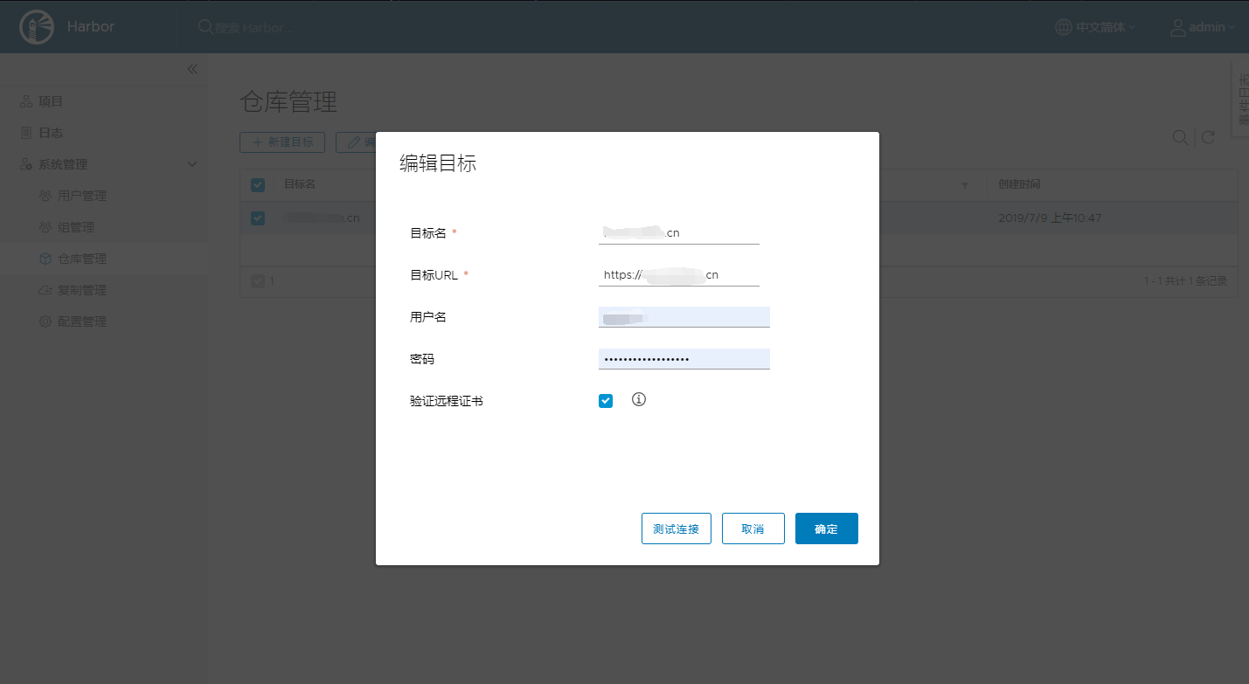Collapse the 系统管理 section chevron
1249x684 pixels.
[x=192, y=164]
